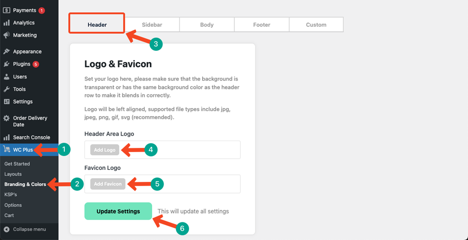Switch to the Body tab
This screenshot has height=240, width=468.
(x=207, y=25)
